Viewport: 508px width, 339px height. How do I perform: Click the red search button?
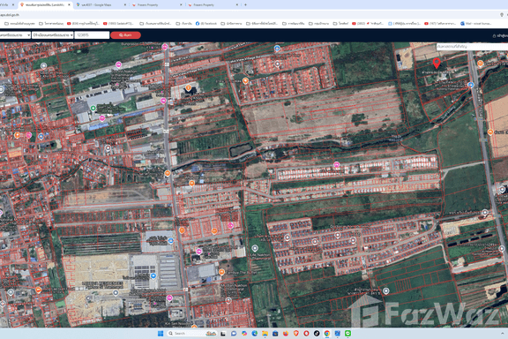[x=126, y=35]
